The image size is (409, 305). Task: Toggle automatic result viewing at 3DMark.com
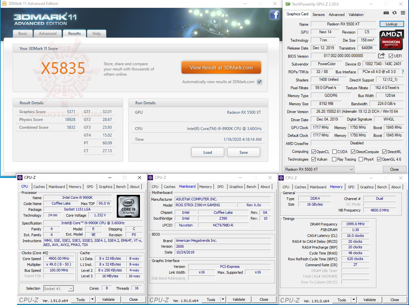[x=259, y=82]
